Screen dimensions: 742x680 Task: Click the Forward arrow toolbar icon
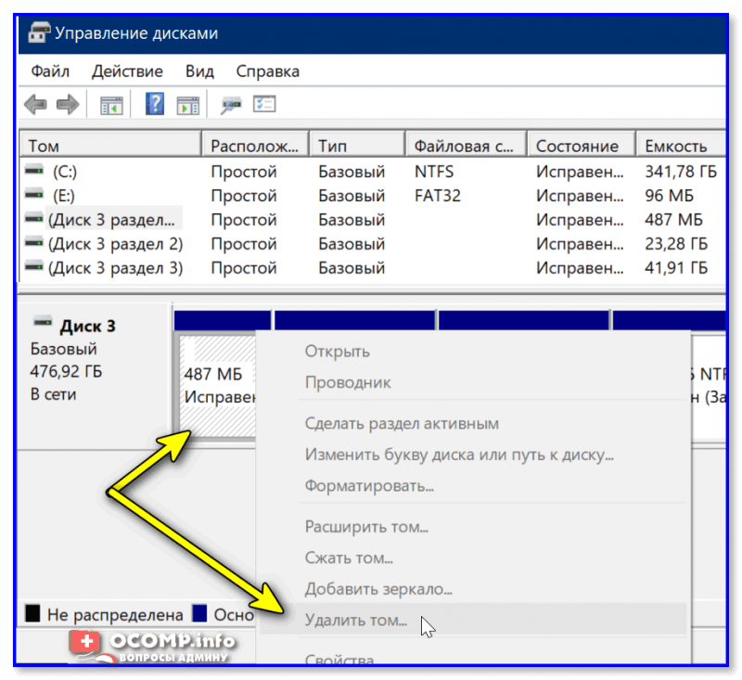[68, 104]
